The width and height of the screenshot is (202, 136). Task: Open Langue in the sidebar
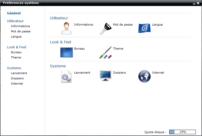[x=16, y=37]
